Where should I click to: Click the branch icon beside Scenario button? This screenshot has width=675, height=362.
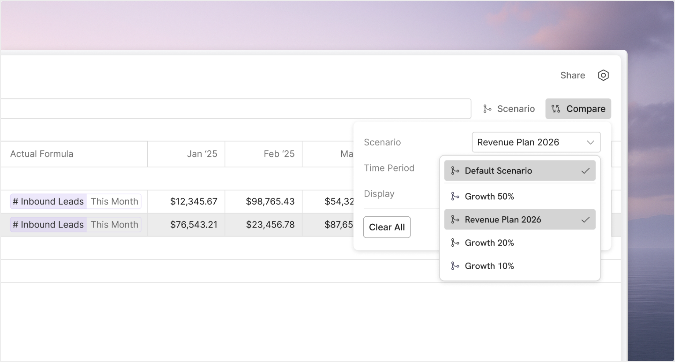click(487, 109)
